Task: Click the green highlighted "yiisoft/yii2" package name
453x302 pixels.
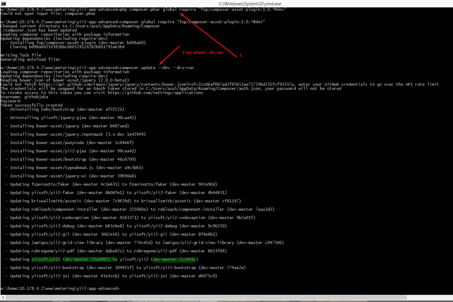Action: (46, 259)
